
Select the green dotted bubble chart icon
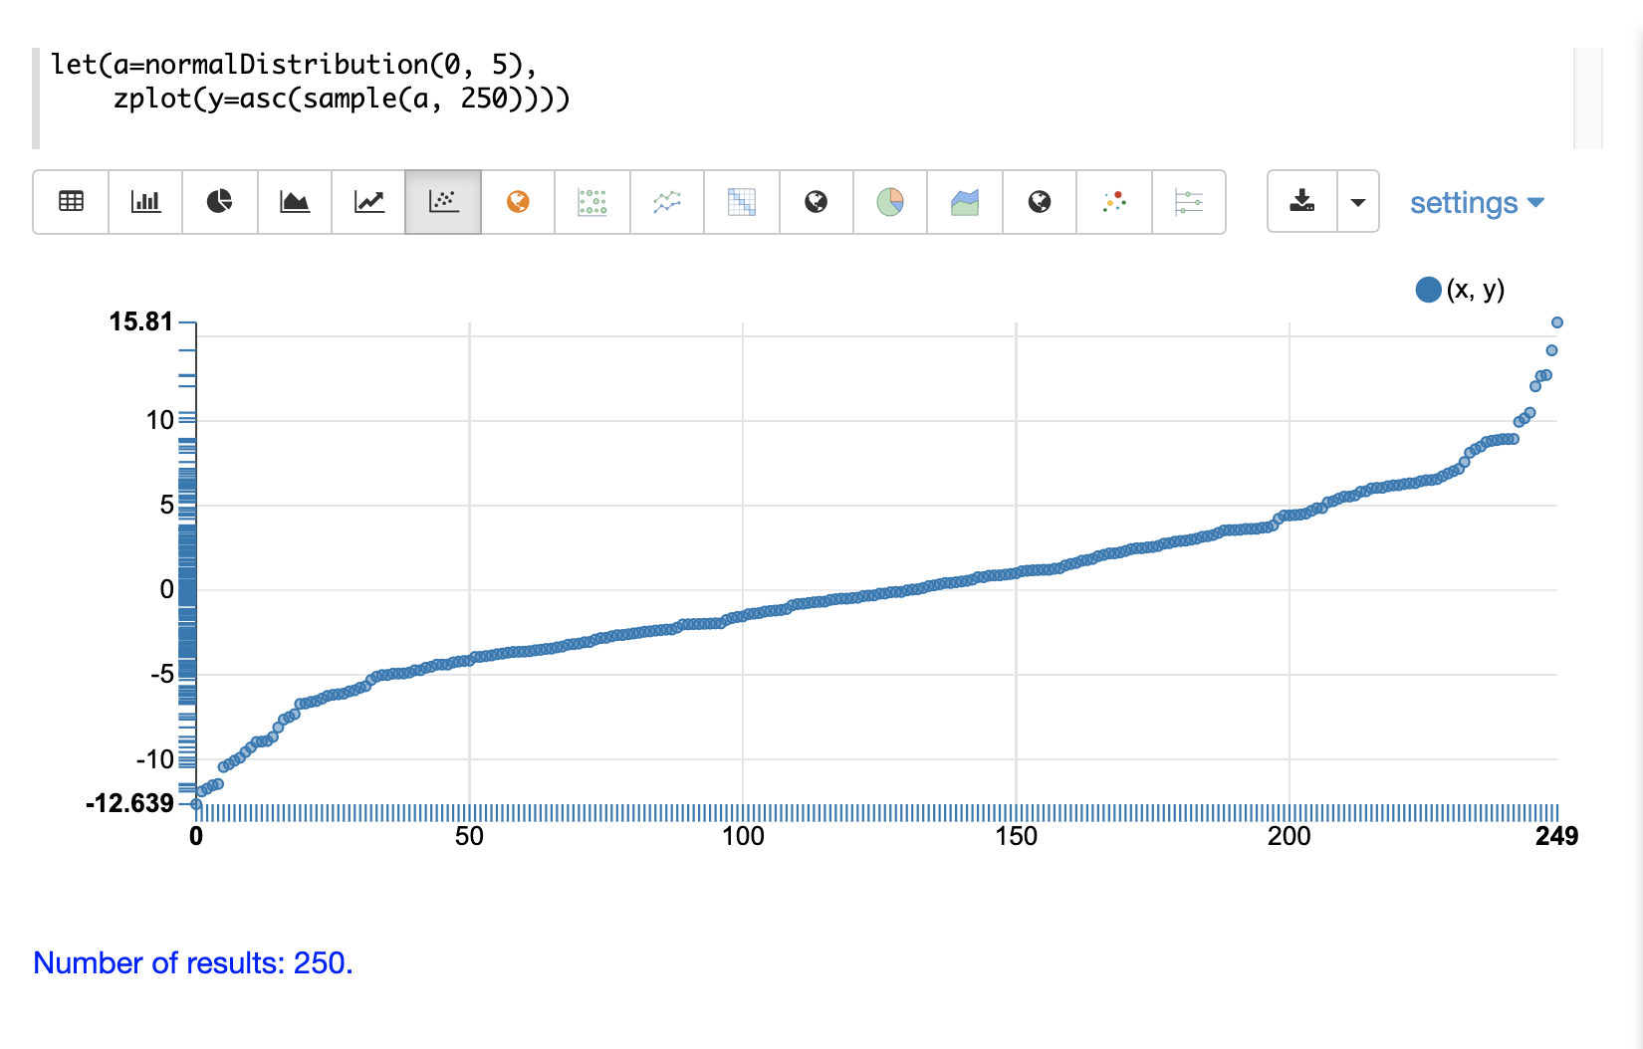(x=592, y=202)
